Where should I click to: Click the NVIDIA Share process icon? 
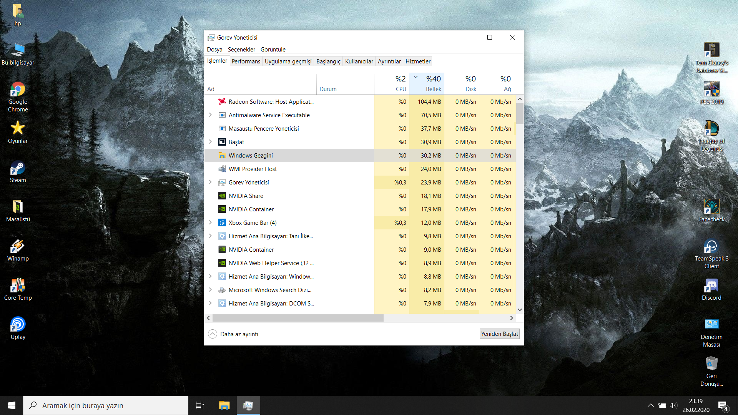[x=222, y=196]
